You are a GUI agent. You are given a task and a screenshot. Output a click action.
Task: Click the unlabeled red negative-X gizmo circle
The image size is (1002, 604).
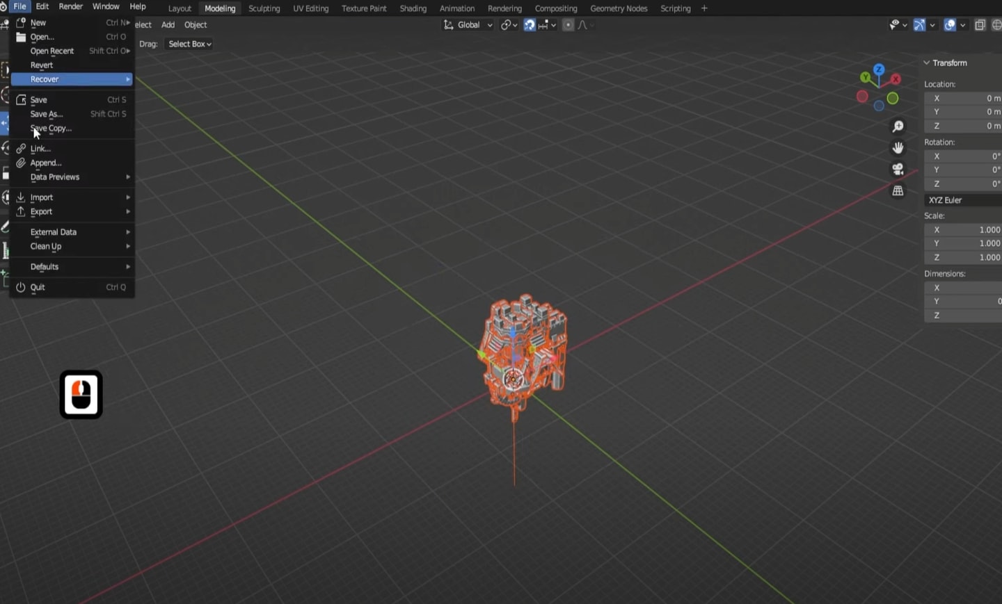(x=862, y=97)
